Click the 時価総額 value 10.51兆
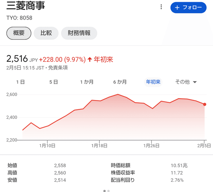 point(179,165)
